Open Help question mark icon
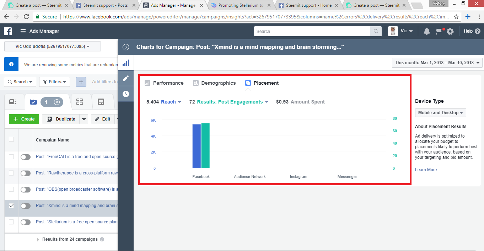484x251 pixels. tap(477, 31)
